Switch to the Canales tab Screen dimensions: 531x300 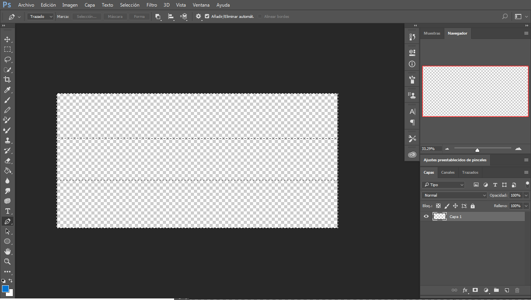(x=448, y=173)
